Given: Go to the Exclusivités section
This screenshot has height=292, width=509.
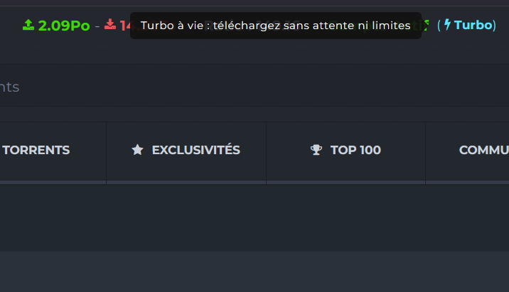Looking at the screenshot, I should pos(195,150).
